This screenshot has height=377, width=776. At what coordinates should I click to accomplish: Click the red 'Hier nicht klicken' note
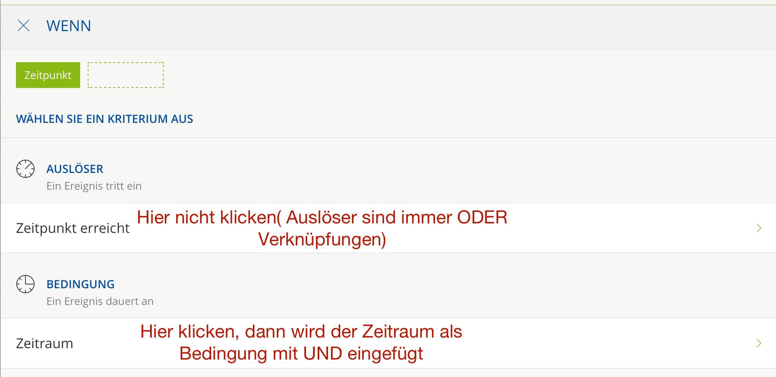pyautogui.click(x=207, y=218)
